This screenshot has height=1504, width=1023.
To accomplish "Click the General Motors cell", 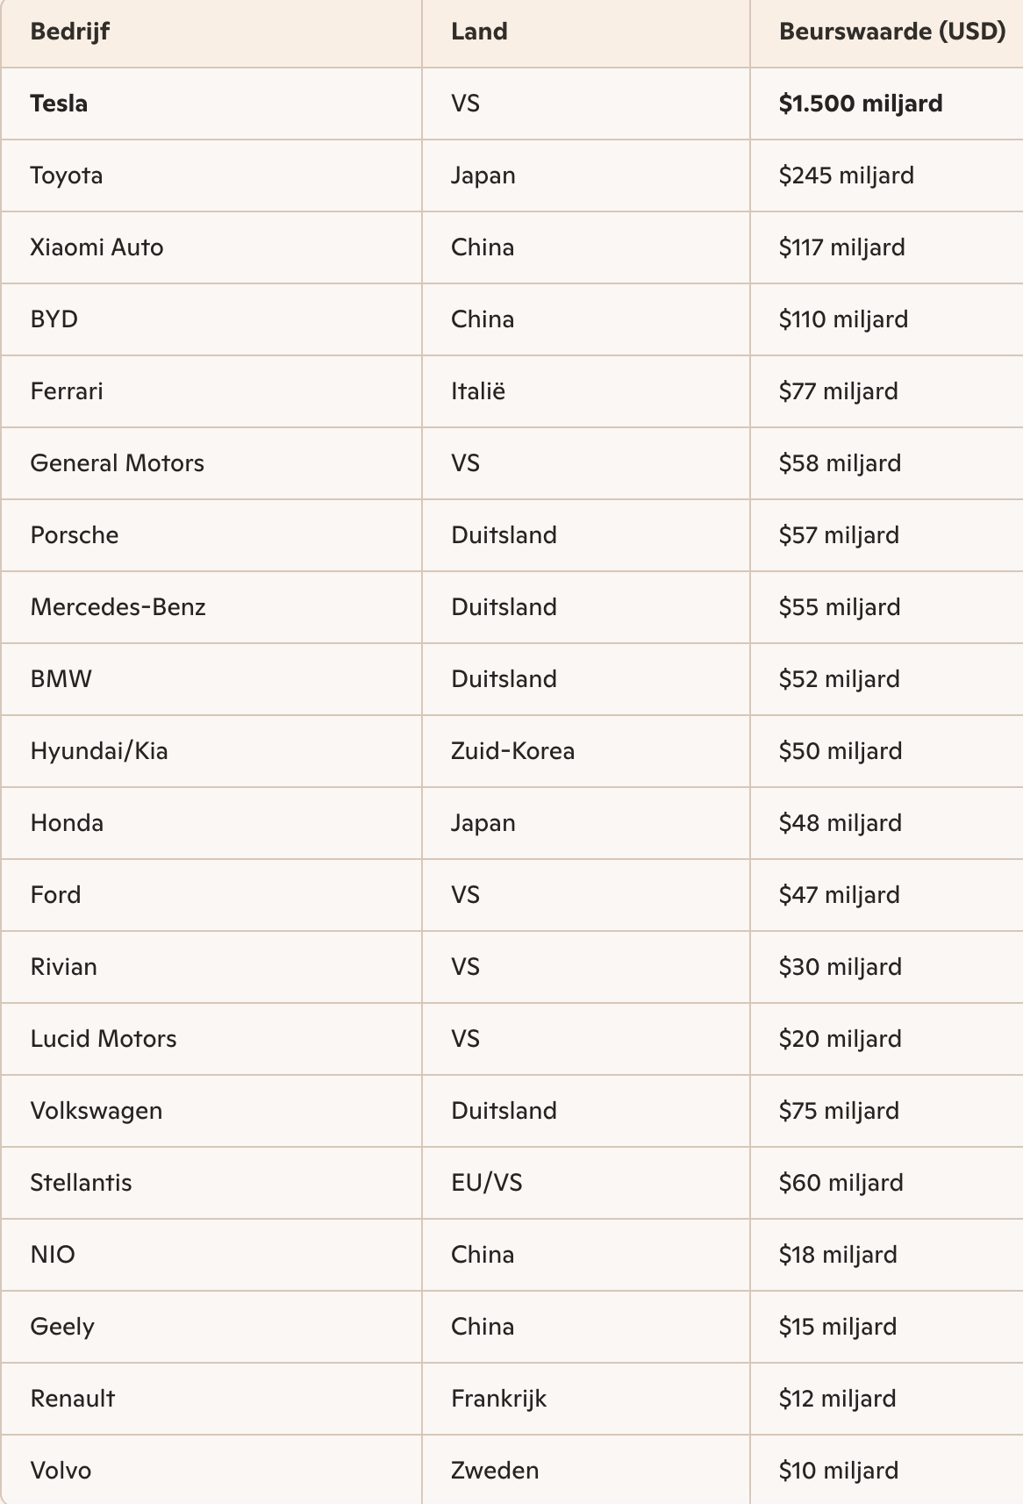I will pyautogui.click(x=117, y=463).
